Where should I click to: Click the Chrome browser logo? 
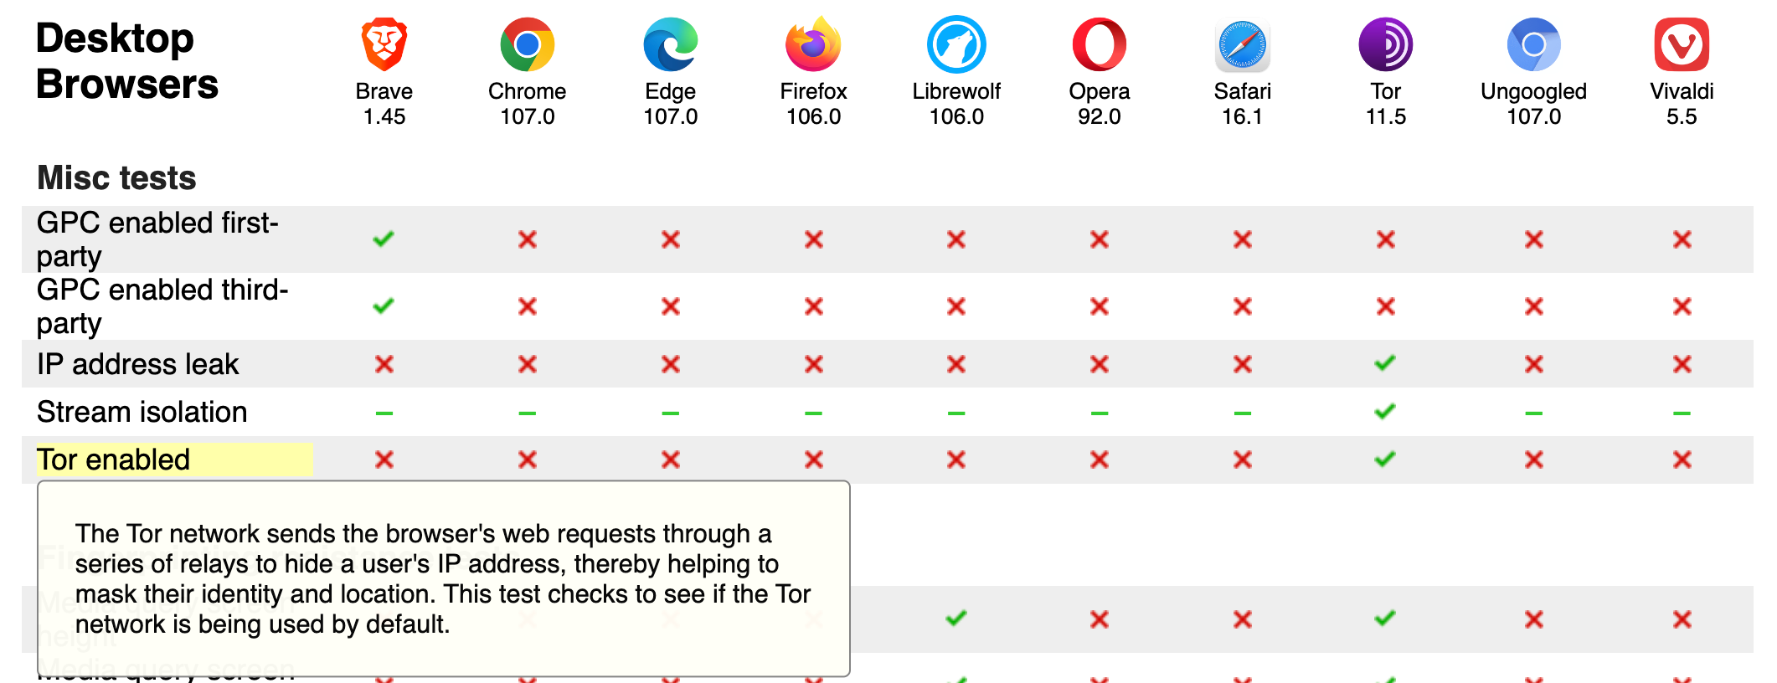tap(527, 44)
